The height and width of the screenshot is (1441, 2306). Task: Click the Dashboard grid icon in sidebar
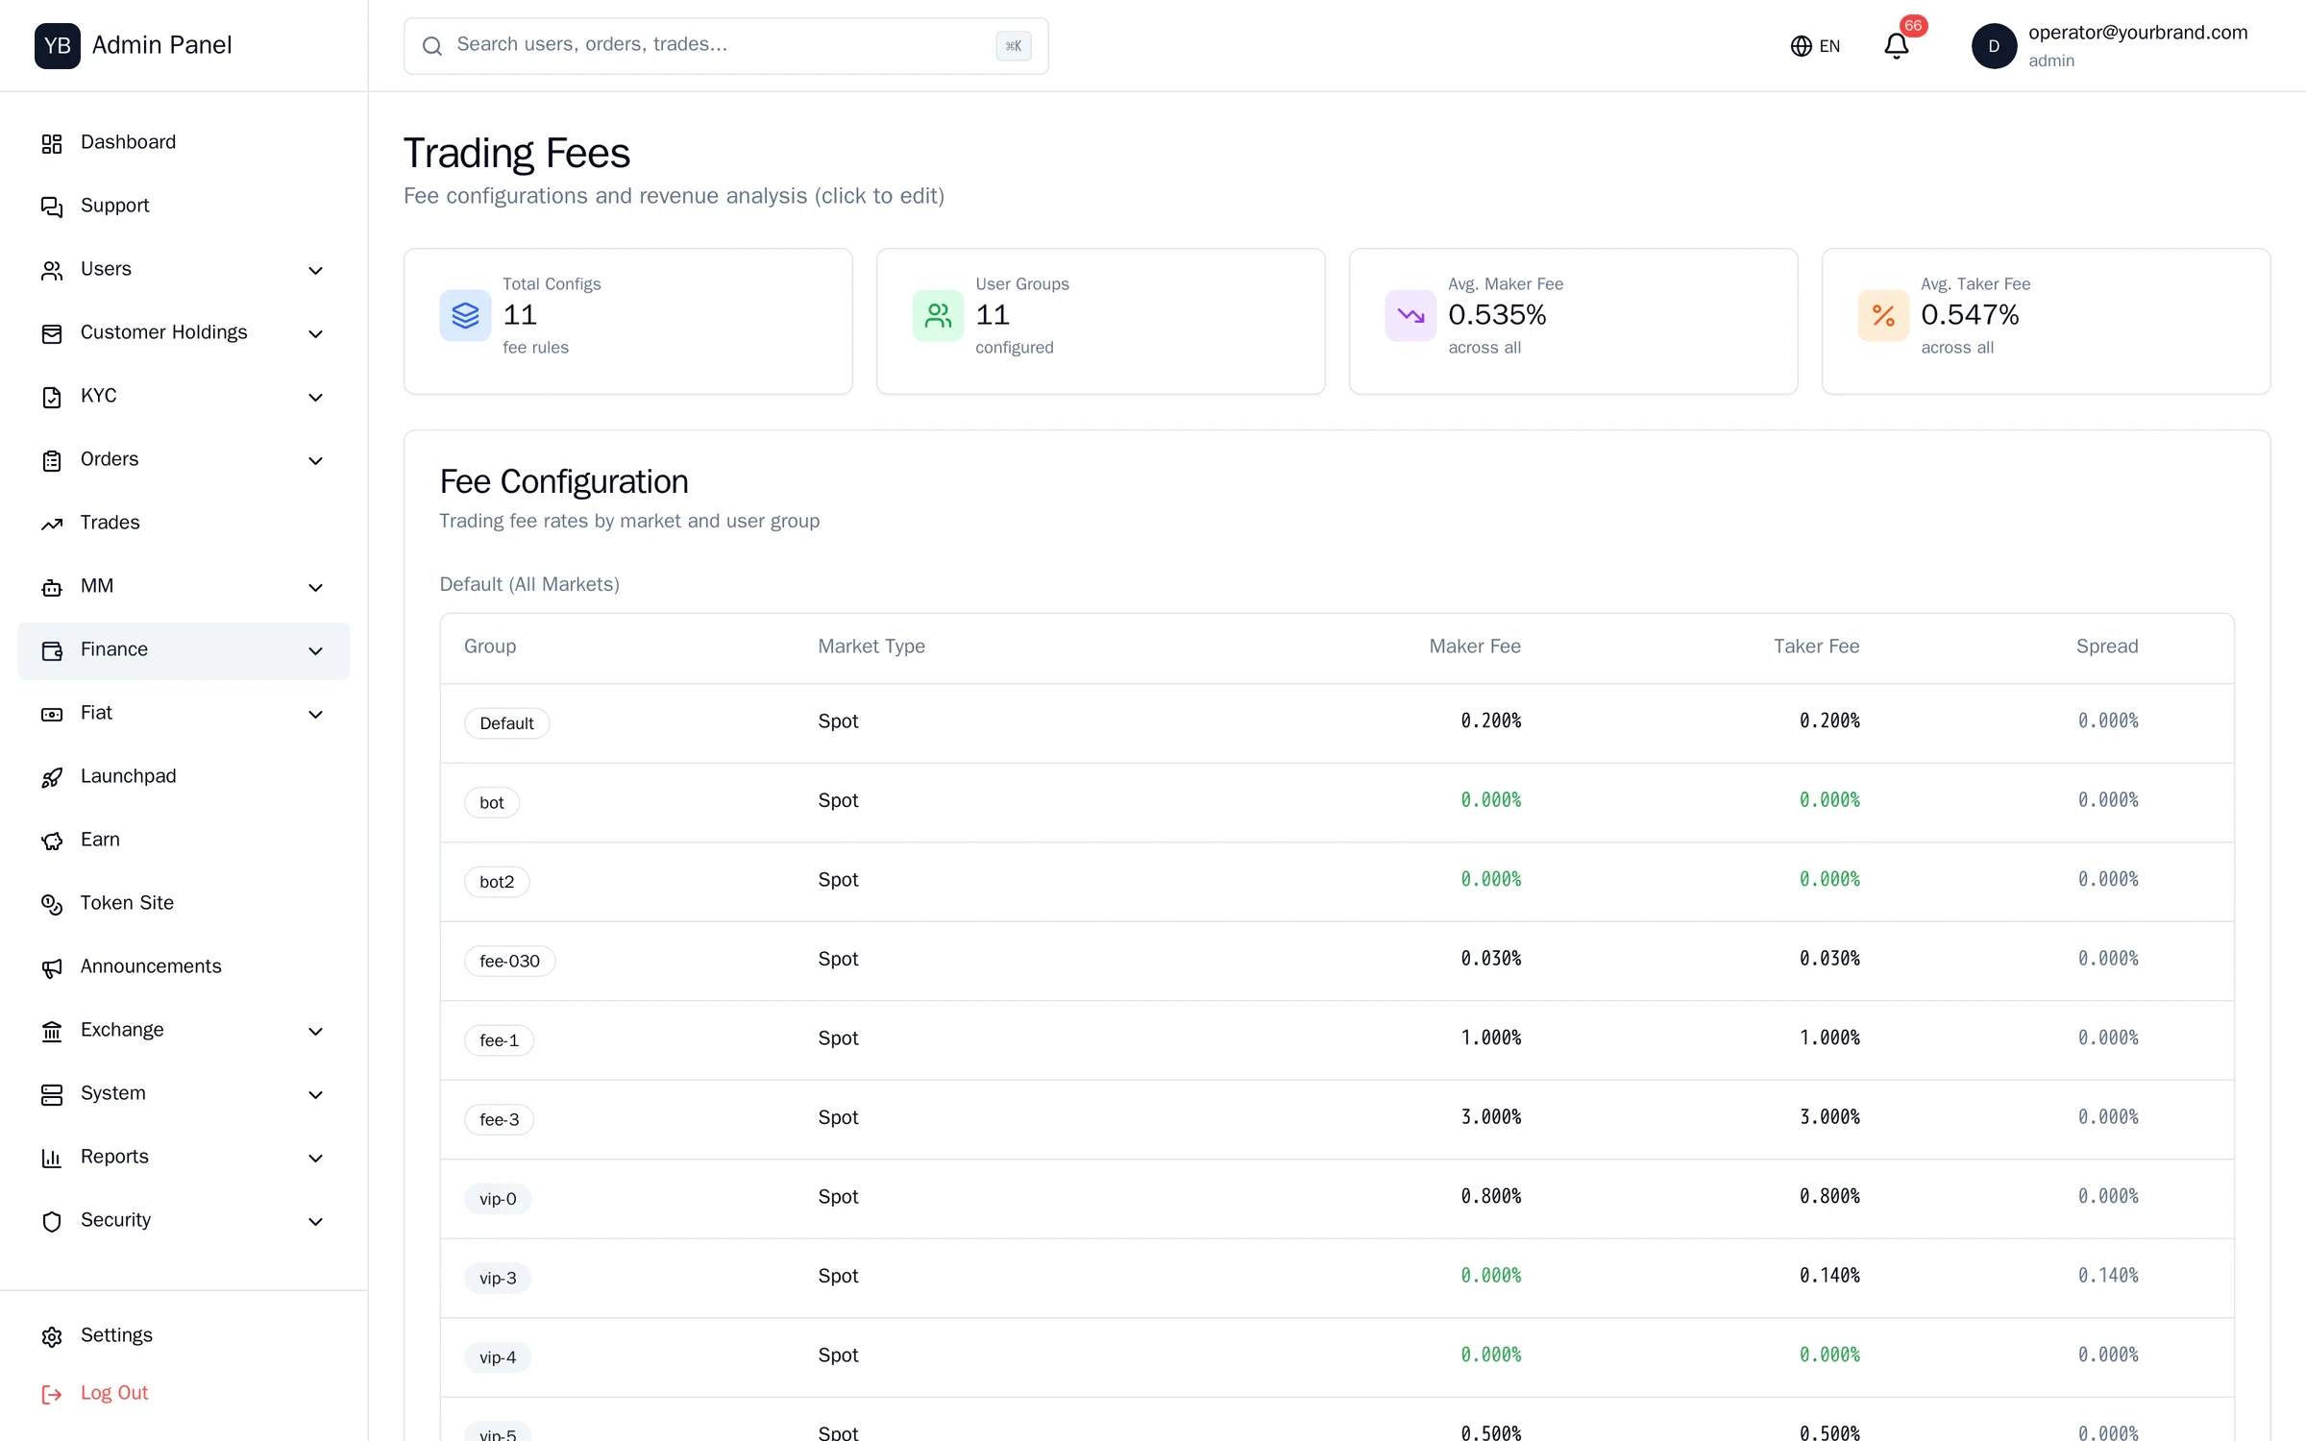tap(52, 143)
